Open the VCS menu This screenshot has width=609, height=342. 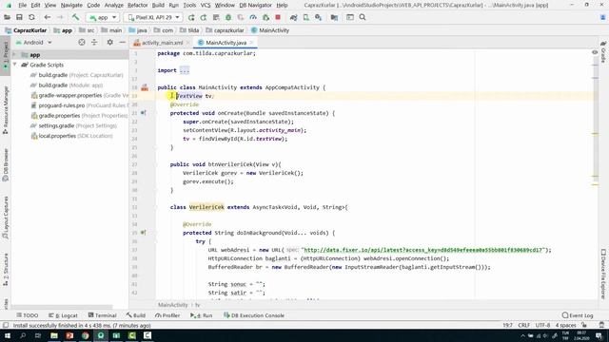206,5
